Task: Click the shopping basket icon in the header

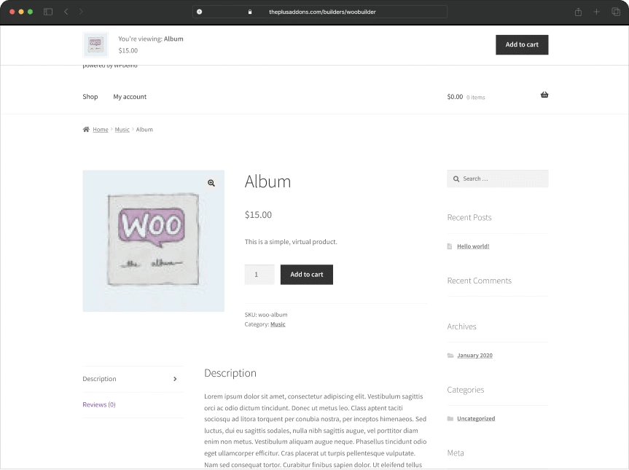Action: click(544, 94)
